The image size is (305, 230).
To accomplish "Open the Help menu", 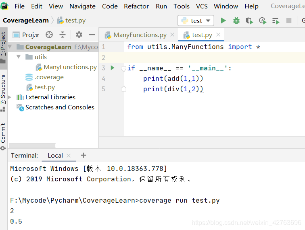I will point(251,6).
